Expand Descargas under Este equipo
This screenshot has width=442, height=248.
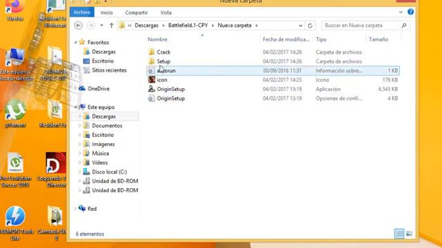click(80, 116)
